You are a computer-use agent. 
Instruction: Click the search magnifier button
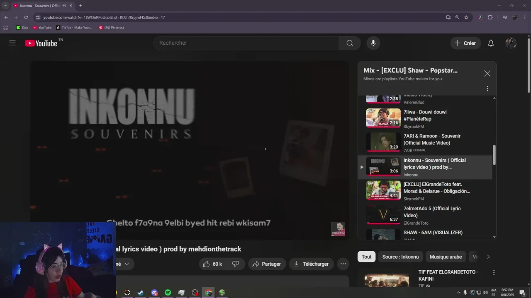click(x=350, y=43)
